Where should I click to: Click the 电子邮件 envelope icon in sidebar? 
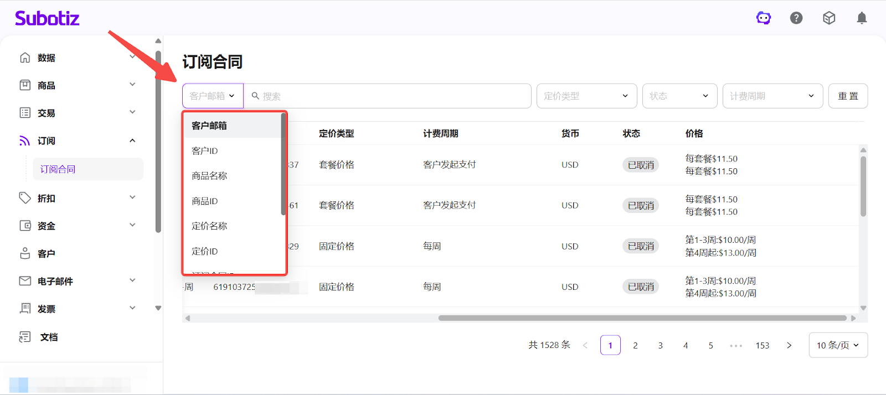tap(25, 281)
